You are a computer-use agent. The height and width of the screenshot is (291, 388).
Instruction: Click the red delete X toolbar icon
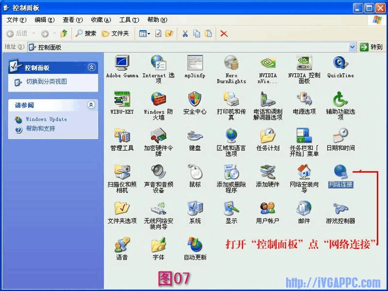[x=224, y=33]
